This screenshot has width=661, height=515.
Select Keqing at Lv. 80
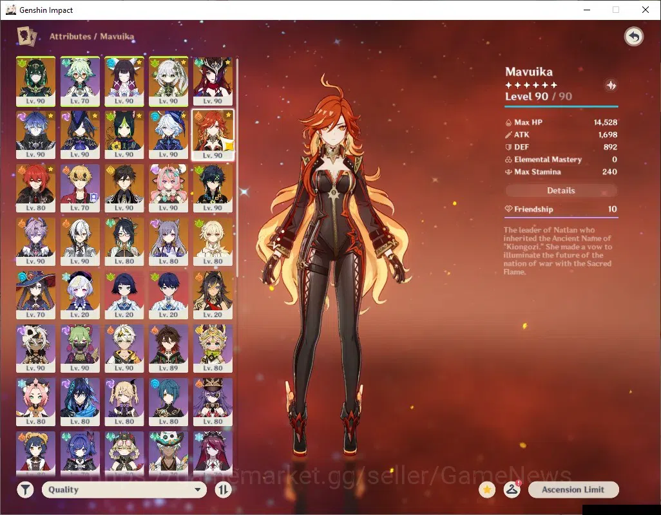pos(169,241)
